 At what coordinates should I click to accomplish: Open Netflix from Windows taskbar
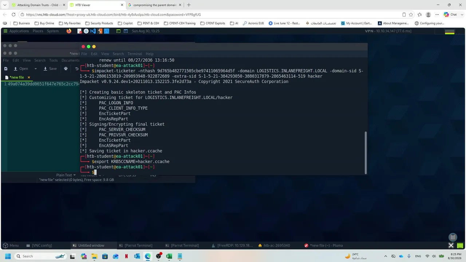tap(126, 256)
